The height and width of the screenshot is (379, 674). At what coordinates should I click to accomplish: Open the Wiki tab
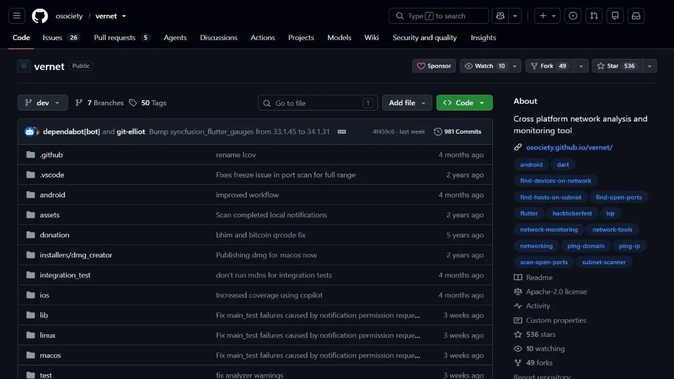click(371, 37)
